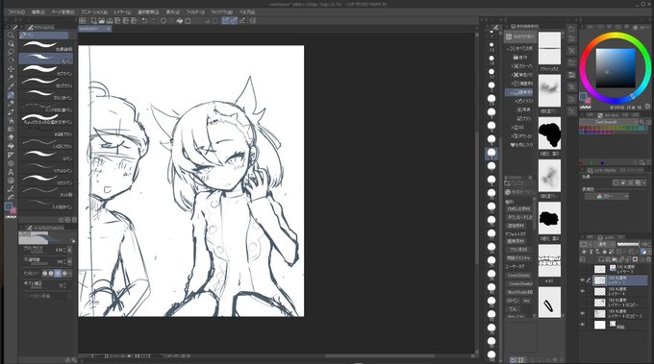Select the Text tool marked A
The width and height of the screenshot is (654, 364).
(x=11, y=172)
